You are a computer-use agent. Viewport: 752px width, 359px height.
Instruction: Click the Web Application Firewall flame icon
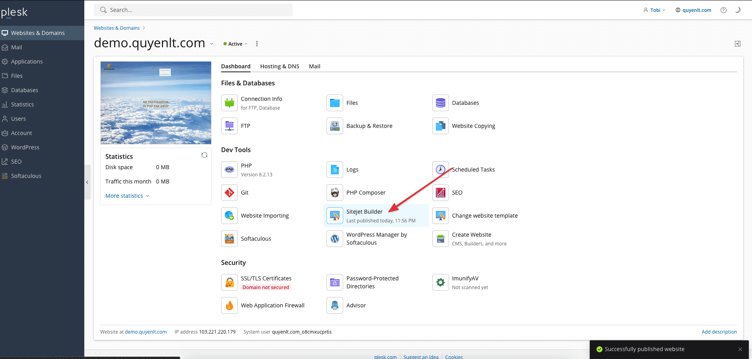229,305
